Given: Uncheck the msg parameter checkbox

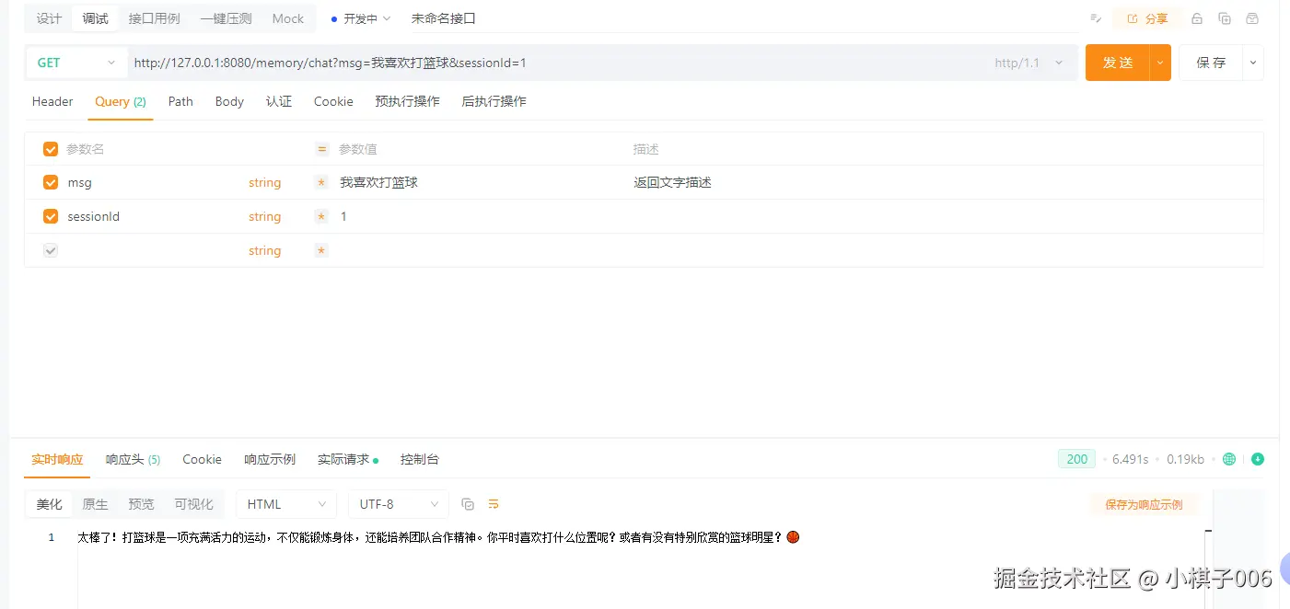Looking at the screenshot, I should [x=51, y=182].
